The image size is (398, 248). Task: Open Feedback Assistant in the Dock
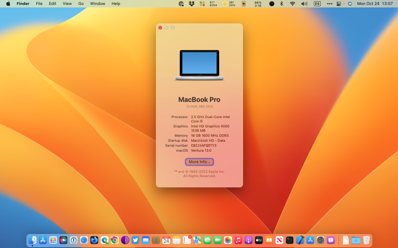coord(331,240)
